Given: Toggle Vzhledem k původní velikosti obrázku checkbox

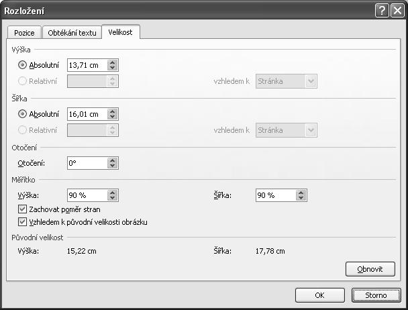Looking at the screenshot, I should tap(22, 221).
